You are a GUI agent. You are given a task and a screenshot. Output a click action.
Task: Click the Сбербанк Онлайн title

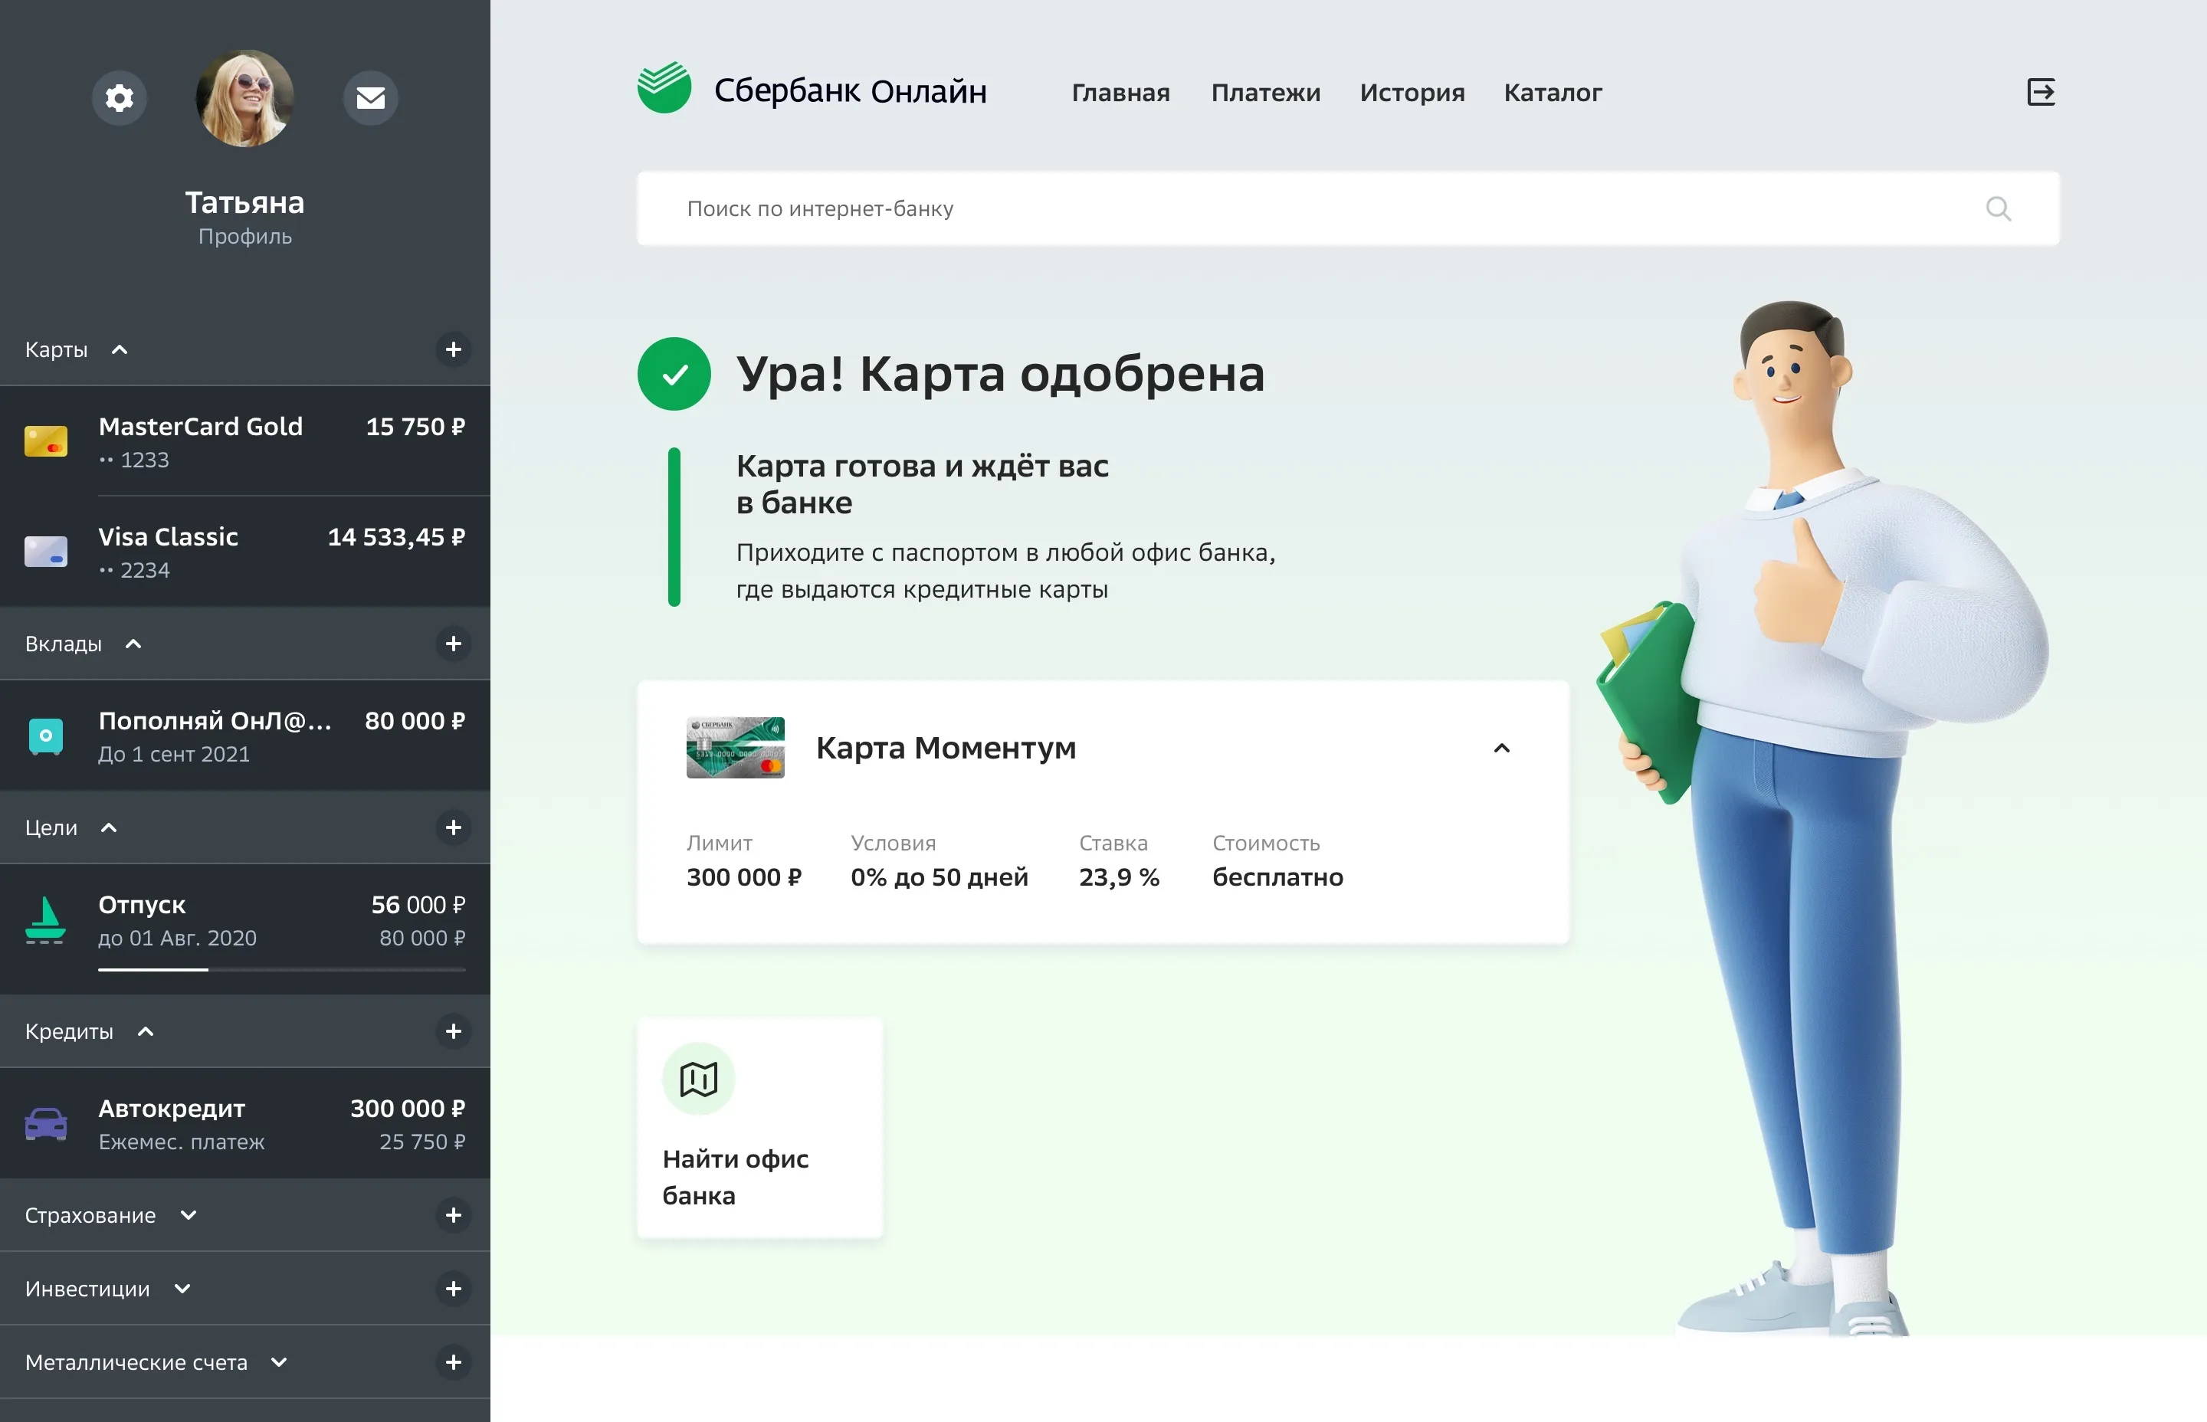pyautogui.click(x=851, y=90)
